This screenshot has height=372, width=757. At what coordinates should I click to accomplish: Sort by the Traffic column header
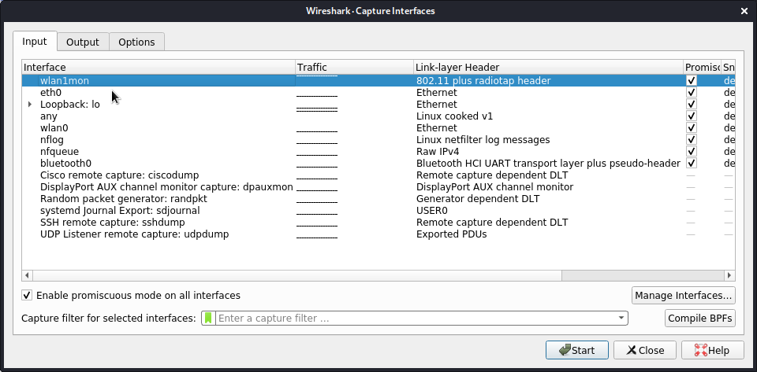pyautogui.click(x=354, y=67)
